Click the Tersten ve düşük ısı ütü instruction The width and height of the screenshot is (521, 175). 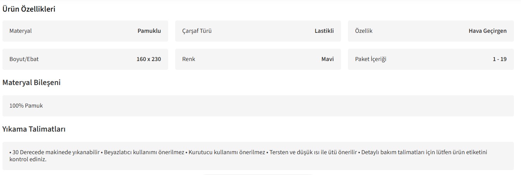(x=313, y=152)
